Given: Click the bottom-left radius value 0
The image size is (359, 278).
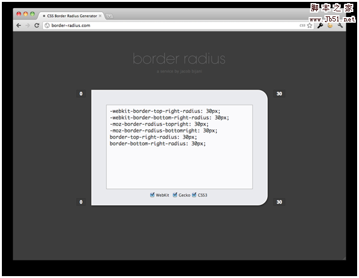Looking at the screenshot, I should pyautogui.click(x=81, y=202).
